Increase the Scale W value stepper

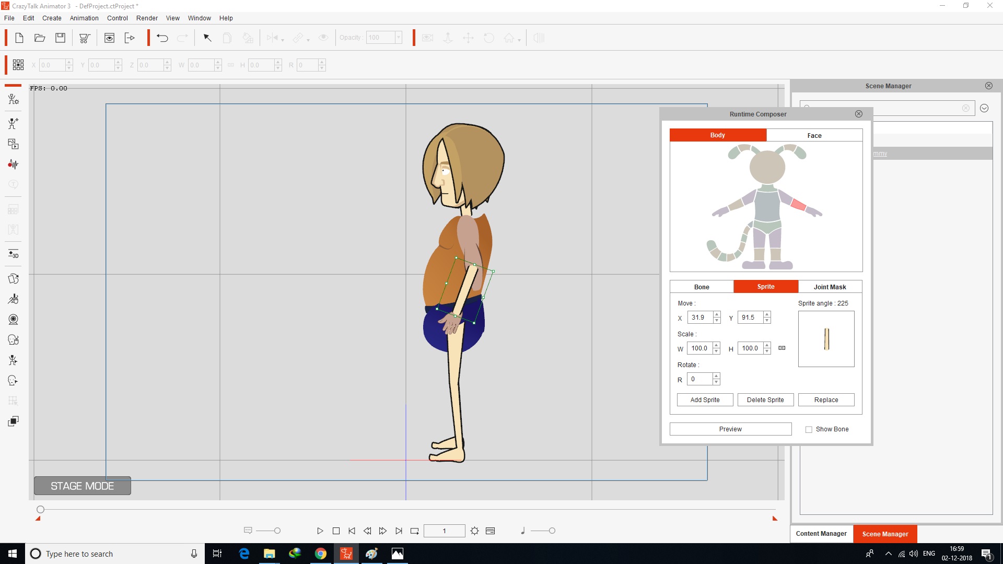[x=717, y=345]
